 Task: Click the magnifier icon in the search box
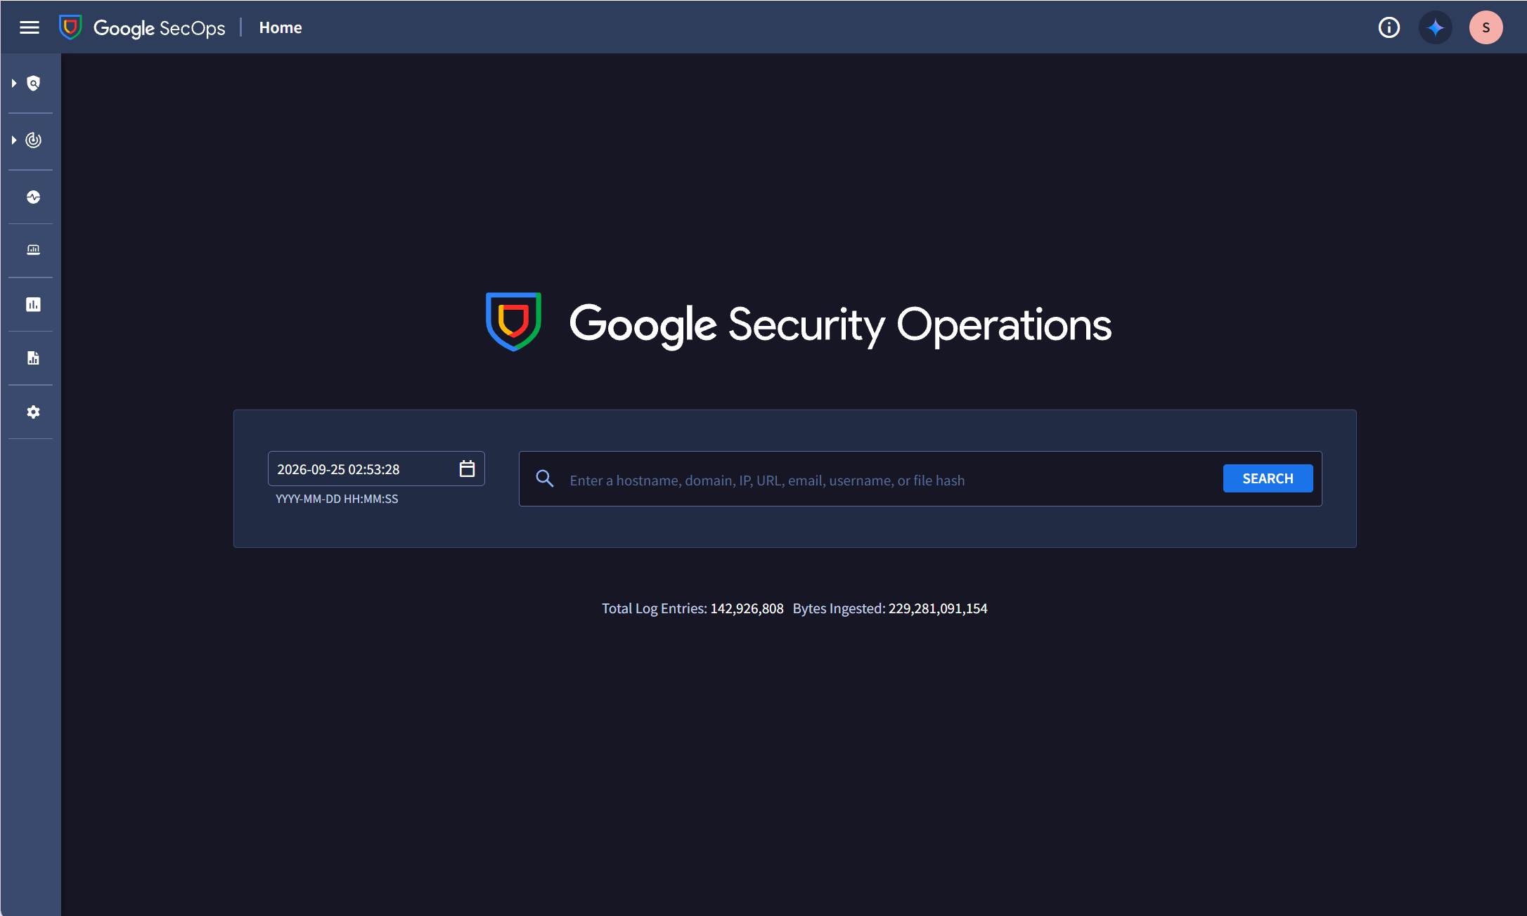[x=545, y=479]
